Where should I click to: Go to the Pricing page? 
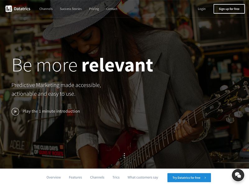point(94,9)
